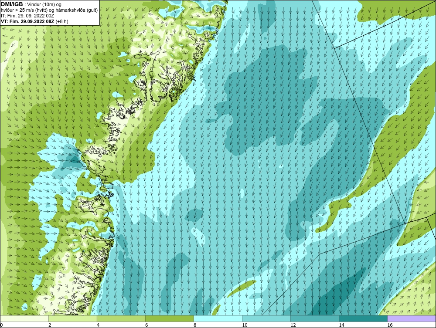Click the "16" label on the wind scale

point(390,325)
